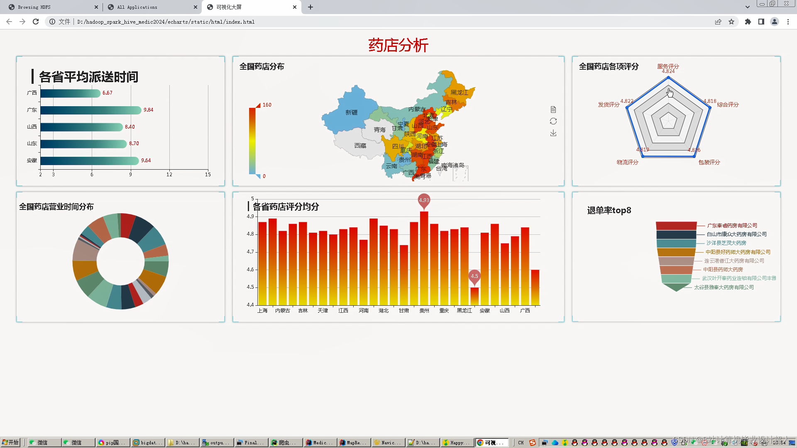Image resolution: width=797 pixels, height=448 pixels.
Task: Click the 4.93 marker pin on bar chart
Action: click(424, 200)
